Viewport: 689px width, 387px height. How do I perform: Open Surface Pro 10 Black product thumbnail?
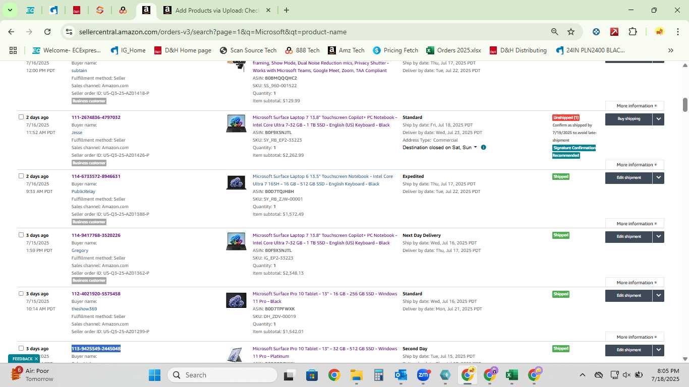(236, 300)
